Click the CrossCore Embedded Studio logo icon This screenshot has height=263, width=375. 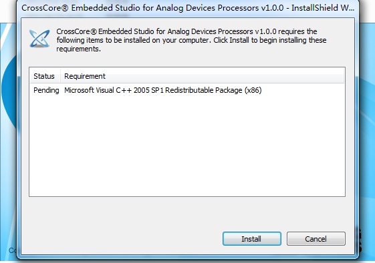pos(39,39)
